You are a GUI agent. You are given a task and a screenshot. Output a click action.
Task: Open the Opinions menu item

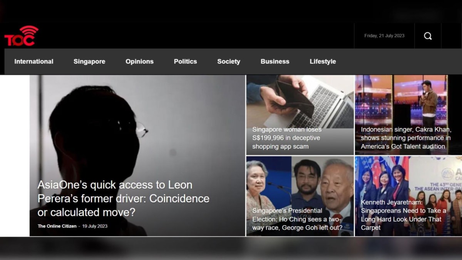point(139,62)
